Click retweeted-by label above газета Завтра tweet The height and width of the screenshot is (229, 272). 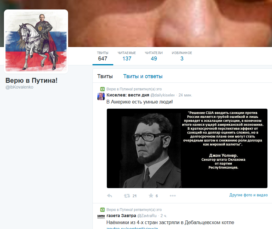click(134, 210)
